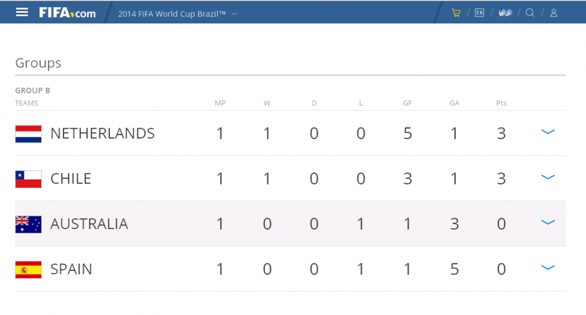Open the shopping cart icon
The height and width of the screenshot is (315, 586).
pyautogui.click(x=456, y=13)
